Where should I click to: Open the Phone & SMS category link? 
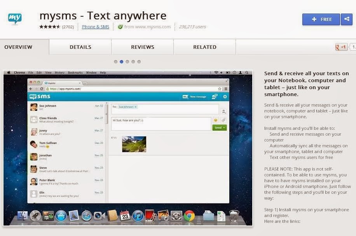(95, 27)
